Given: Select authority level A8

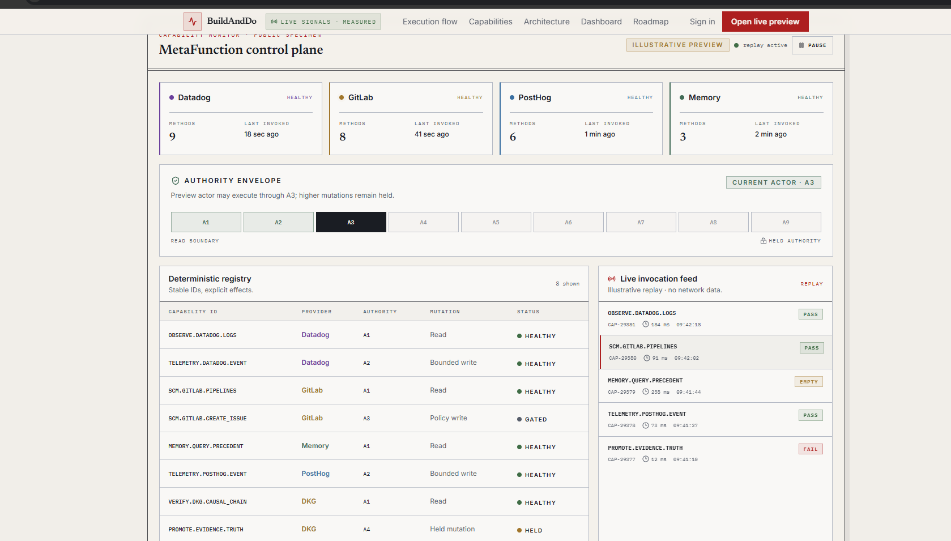Looking at the screenshot, I should click(x=714, y=222).
